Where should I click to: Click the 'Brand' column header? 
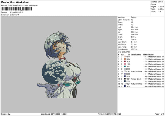151,54
